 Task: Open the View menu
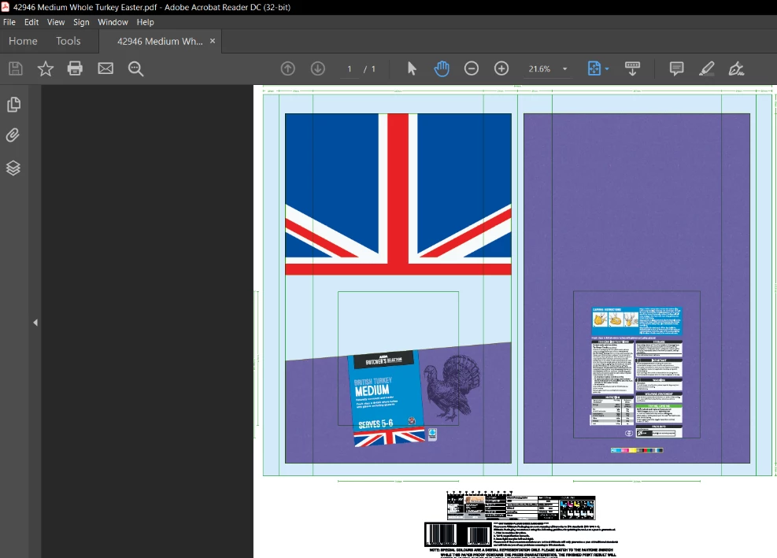pyautogui.click(x=56, y=22)
